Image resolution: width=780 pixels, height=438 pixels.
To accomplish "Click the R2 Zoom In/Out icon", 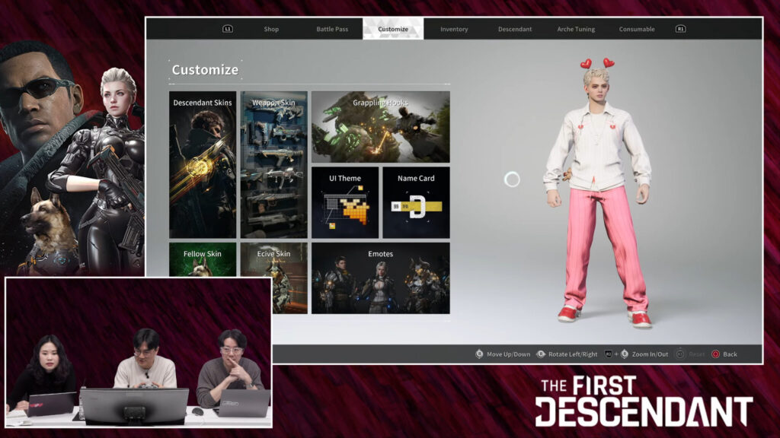I will tap(609, 354).
